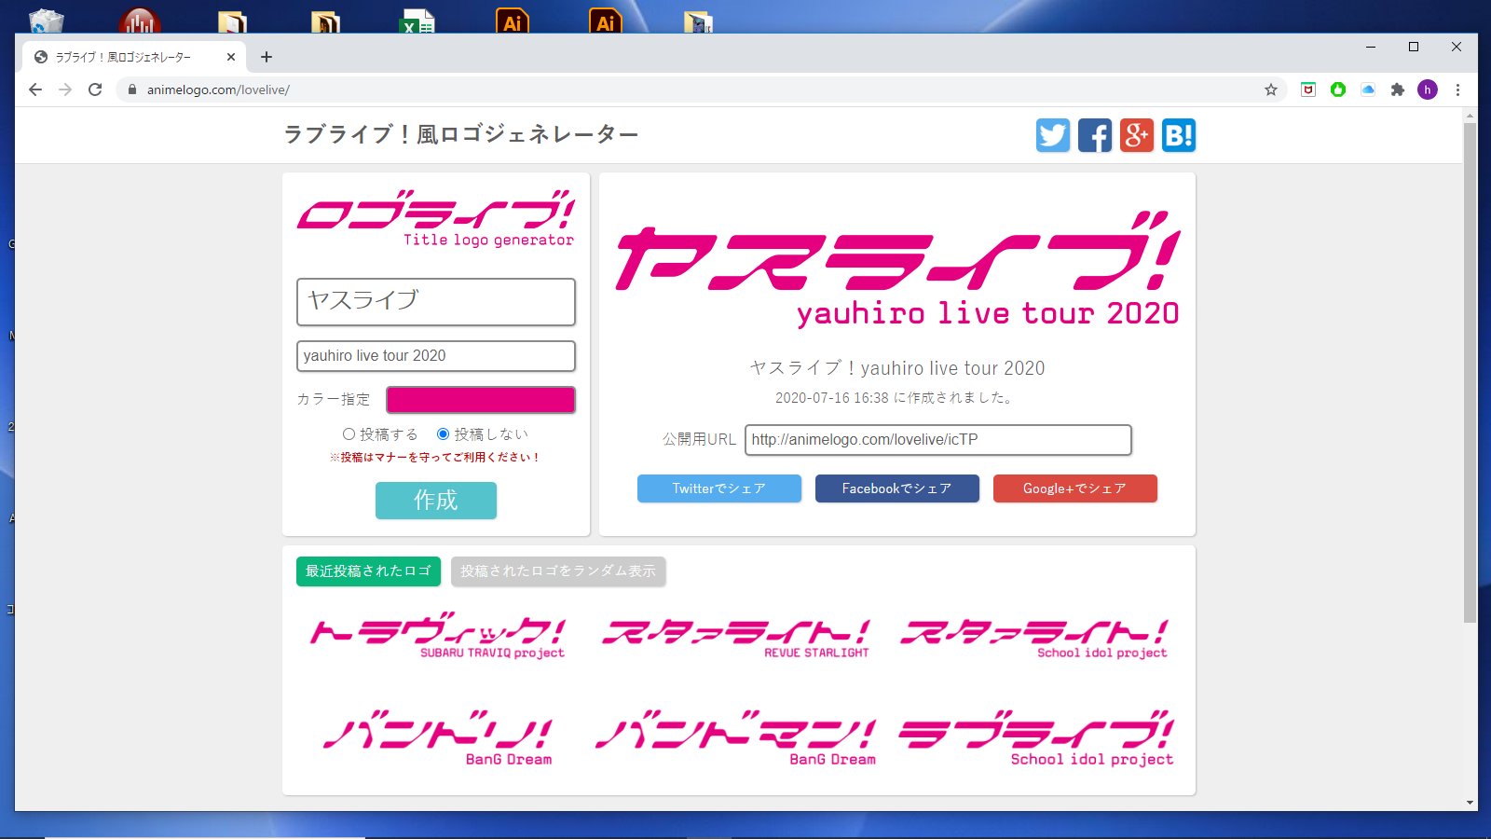Switch to 投稿されたロゴをランダム表示 tab
Screen dimensions: 1491x839
pos(558,571)
